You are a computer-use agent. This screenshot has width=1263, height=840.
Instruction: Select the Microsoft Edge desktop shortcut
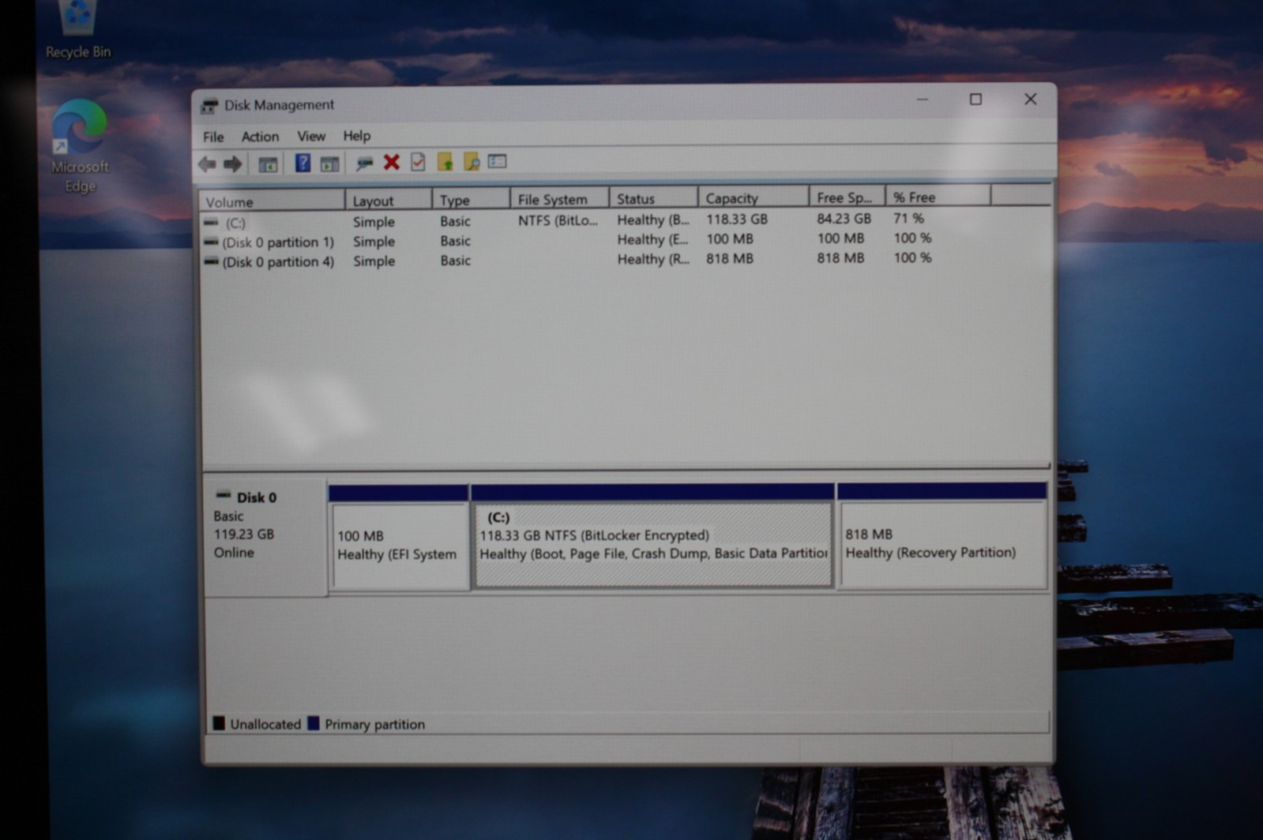[79, 146]
